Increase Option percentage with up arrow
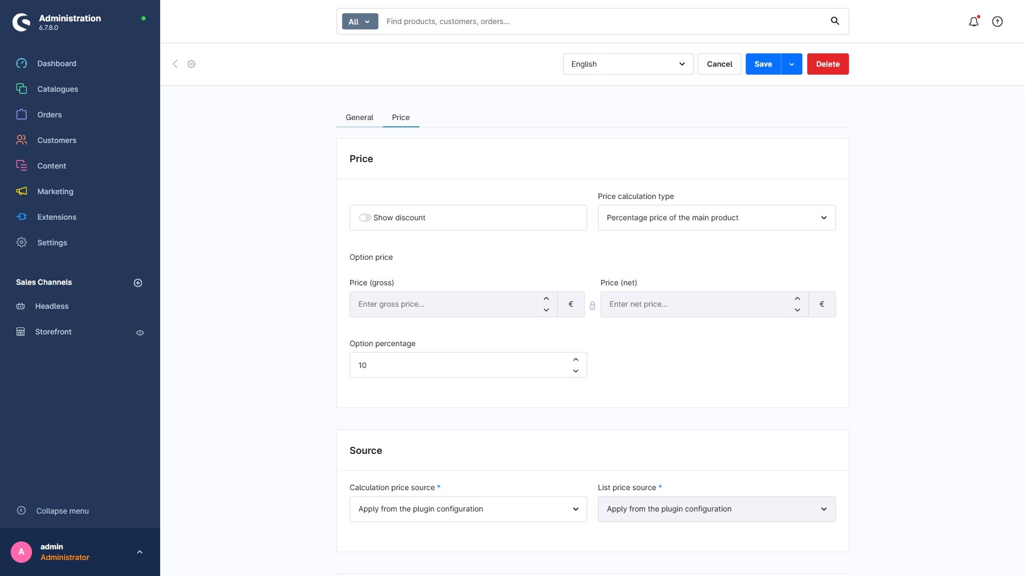The width and height of the screenshot is (1025, 576). click(575, 359)
